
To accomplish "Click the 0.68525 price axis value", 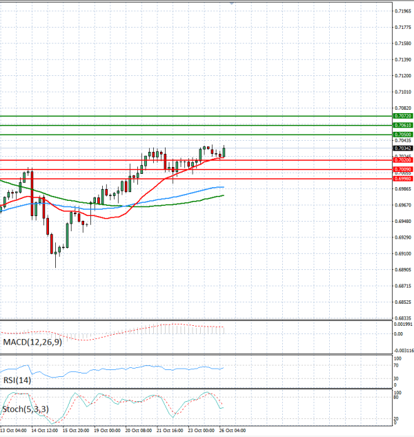I will [403, 302].
